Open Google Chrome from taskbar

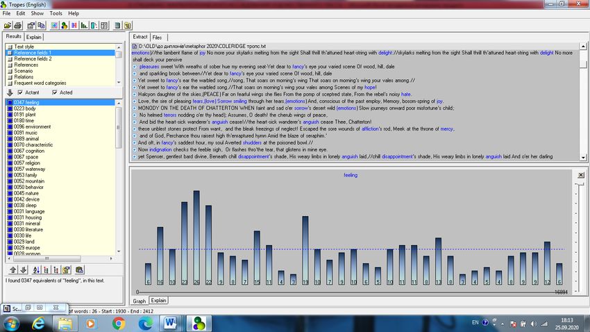(x=119, y=324)
